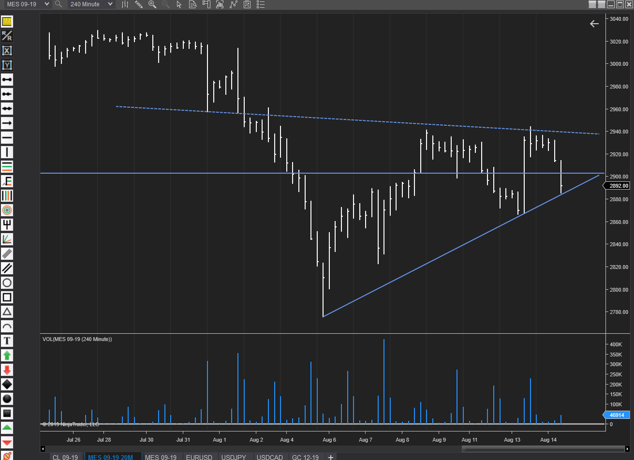Select the Risk-Reward tool
The height and width of the screenshot is (460, 634).
point(7,36)
